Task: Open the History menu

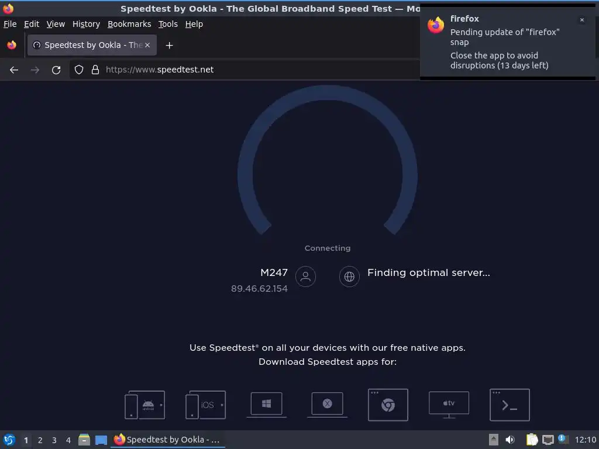Action: point(87,24)
